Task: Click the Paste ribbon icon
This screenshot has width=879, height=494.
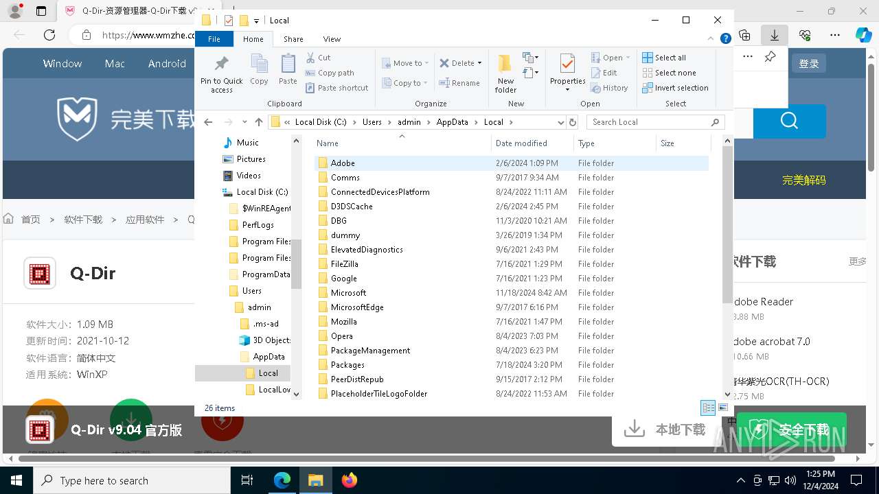Action: click(288, 70)
